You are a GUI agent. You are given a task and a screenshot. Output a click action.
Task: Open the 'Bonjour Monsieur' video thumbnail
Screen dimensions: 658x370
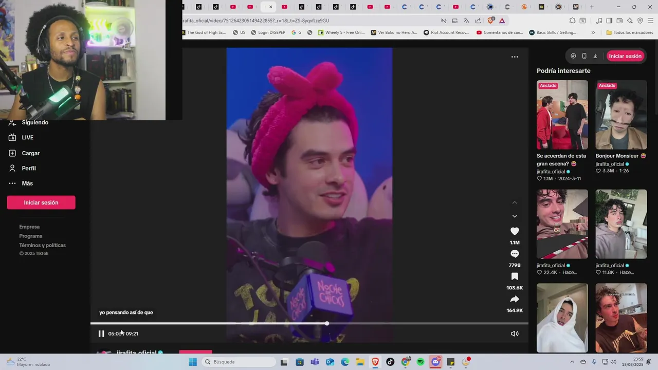coord(621,115)
